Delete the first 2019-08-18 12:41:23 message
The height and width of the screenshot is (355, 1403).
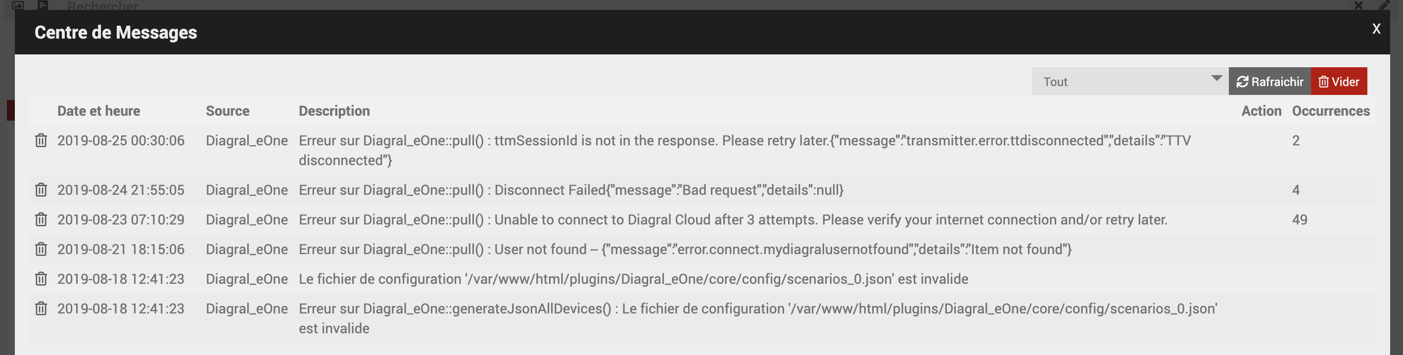point(41,279)
